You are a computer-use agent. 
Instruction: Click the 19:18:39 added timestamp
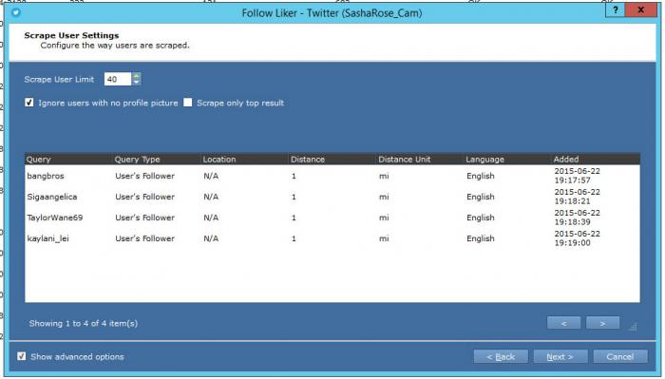(572, 222)
